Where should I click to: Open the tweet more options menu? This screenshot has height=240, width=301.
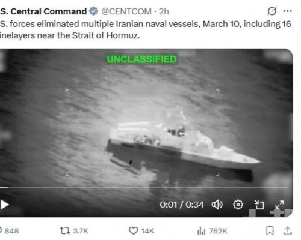click(287, 11)
